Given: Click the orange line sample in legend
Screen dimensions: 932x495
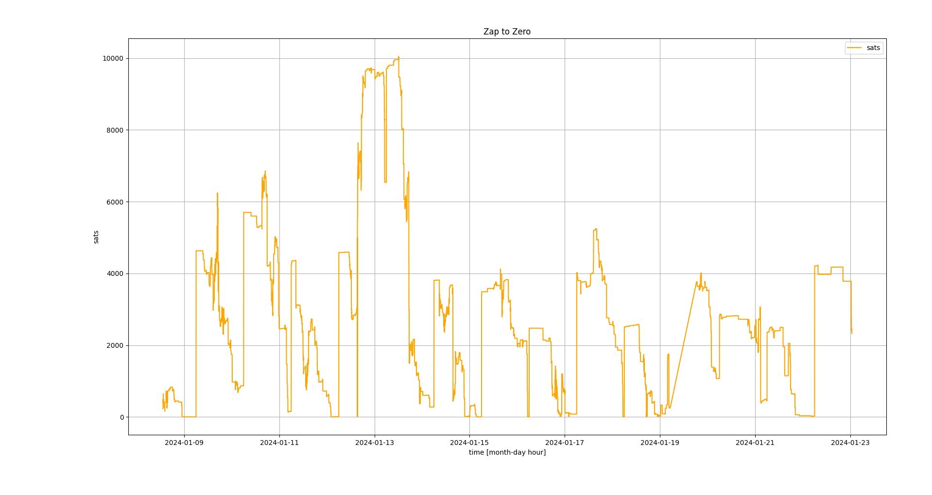Looking at the screenshot, I should coord(854,48).
